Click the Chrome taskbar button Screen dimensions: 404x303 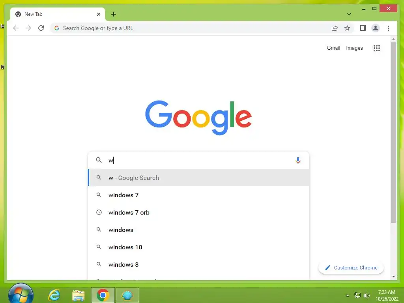click(103, 295)
